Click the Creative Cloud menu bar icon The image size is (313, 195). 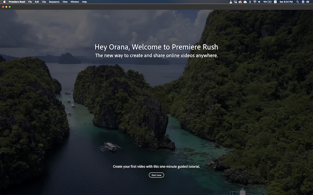[x=240, y=2]
